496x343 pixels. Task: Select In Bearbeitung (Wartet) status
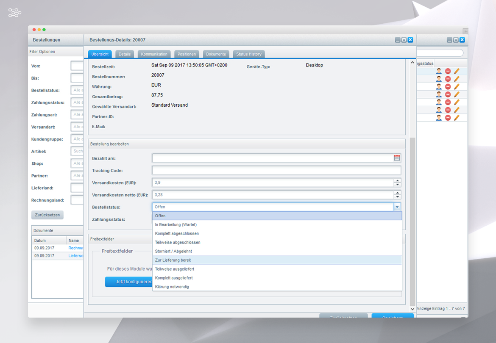pos(277,224)
